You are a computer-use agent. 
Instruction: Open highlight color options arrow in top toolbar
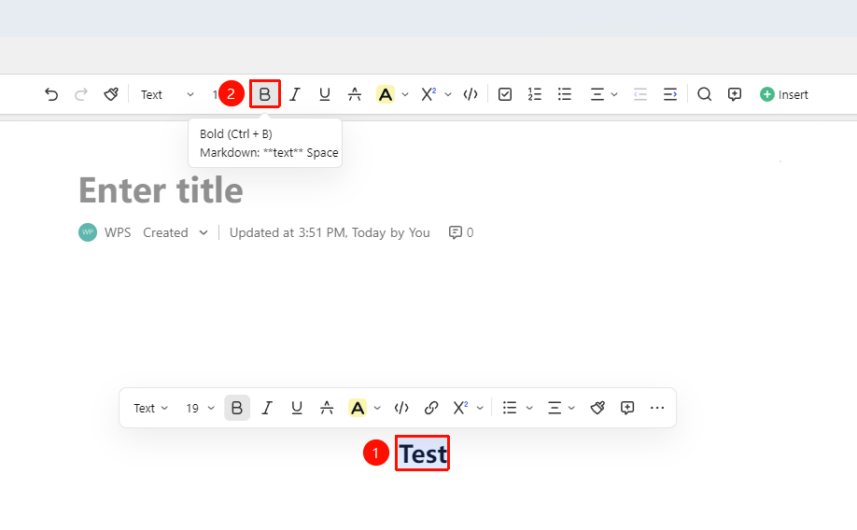[405, 94]
